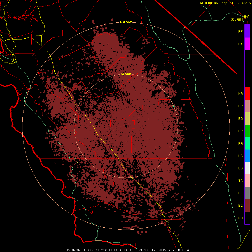The image size is (252, 252).
Task: Click the 100 NMI range ring label
Action: (126, 22)
